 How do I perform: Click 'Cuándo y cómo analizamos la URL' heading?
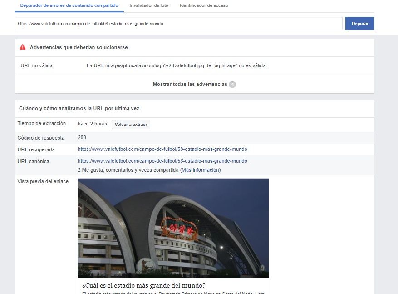click(79, 108)
